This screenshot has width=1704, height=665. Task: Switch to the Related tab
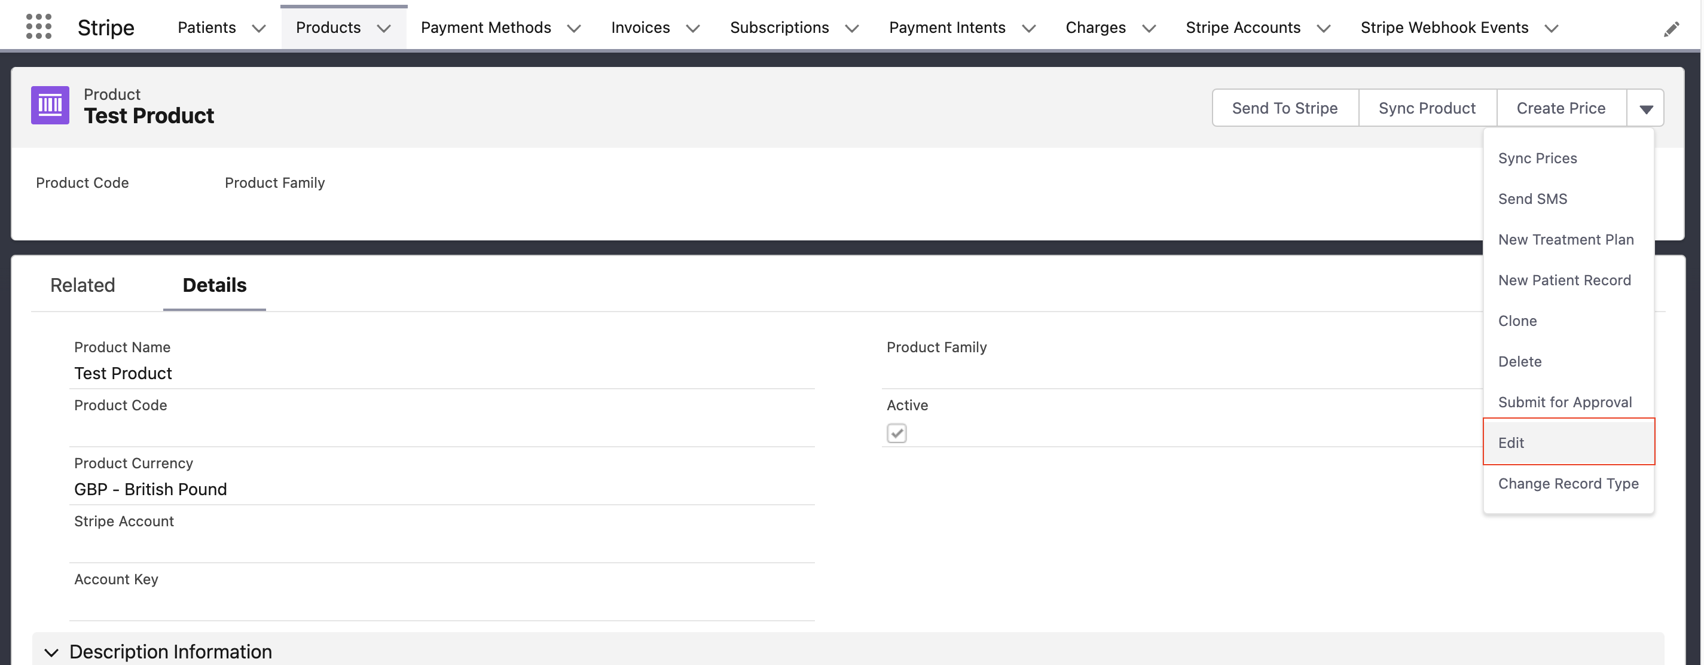click(x=83, y=285)
